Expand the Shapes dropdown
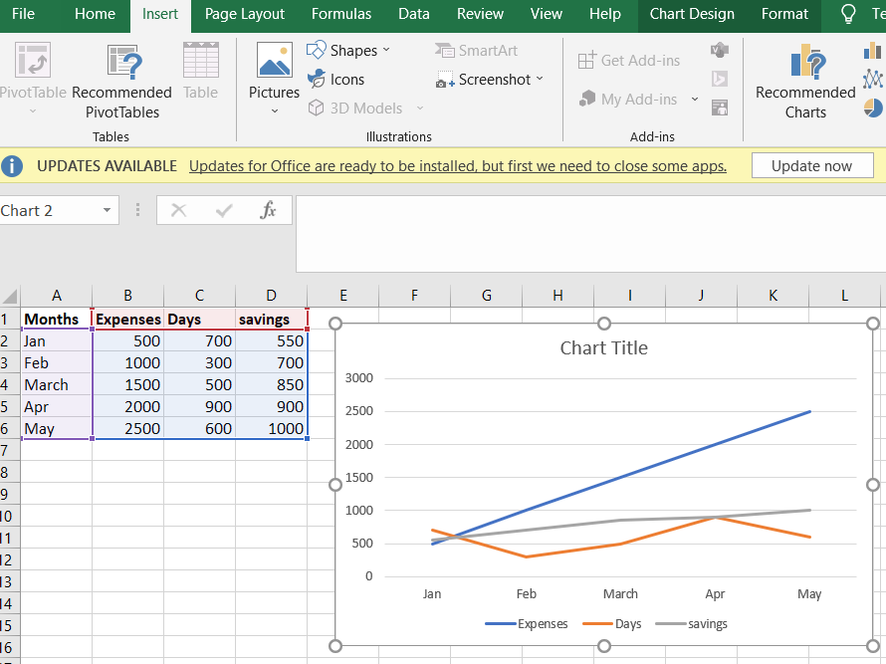Screen dimensions: 886x664 click(x=386, y=50)
